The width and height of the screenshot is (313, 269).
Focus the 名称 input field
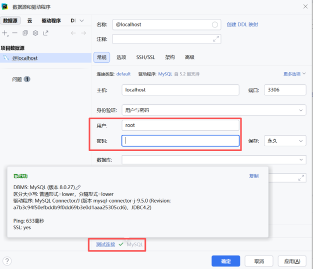[x=166, y=25]
